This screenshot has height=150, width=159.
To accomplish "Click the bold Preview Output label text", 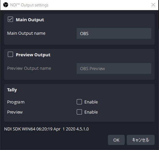I will click(x=33, y=55).
